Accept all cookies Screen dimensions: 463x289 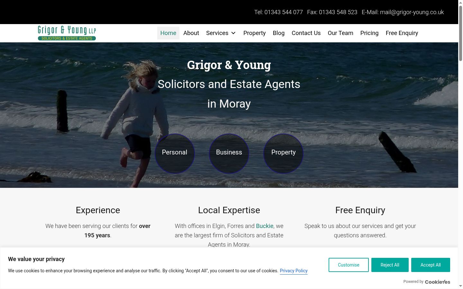[x=431, y=265]
